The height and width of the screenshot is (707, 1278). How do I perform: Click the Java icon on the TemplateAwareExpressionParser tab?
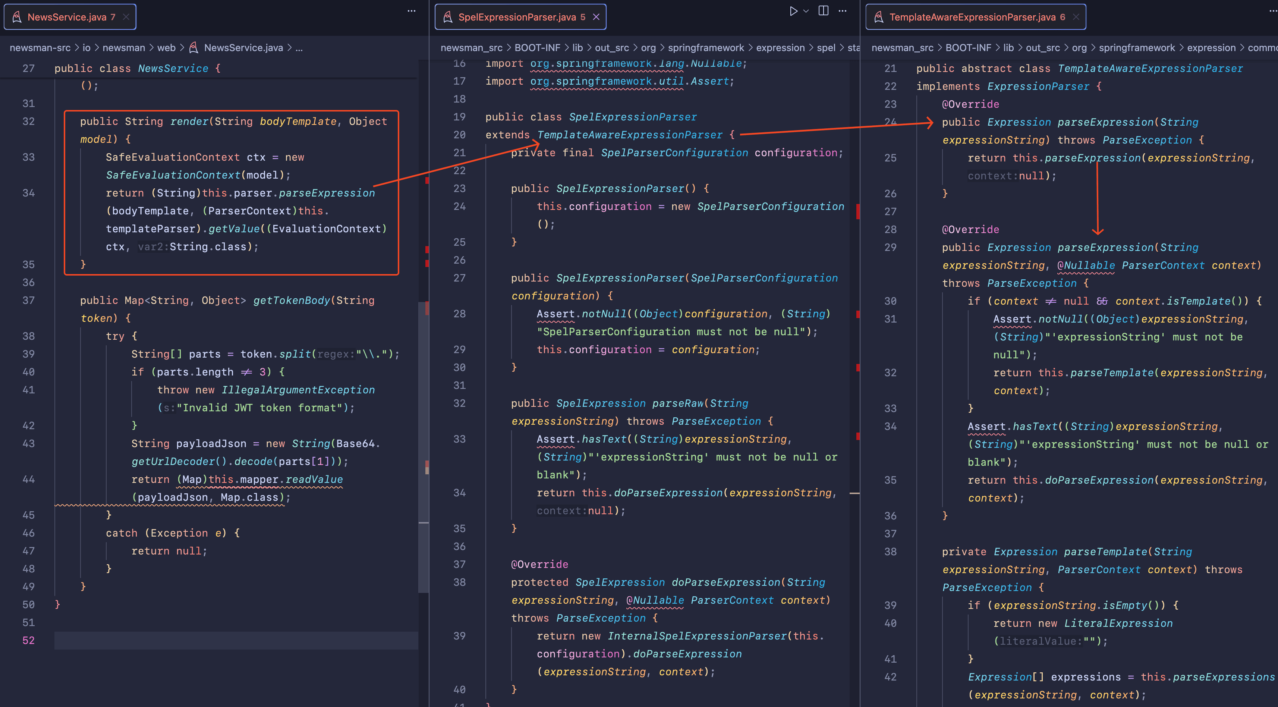click(x=879, y=17)
